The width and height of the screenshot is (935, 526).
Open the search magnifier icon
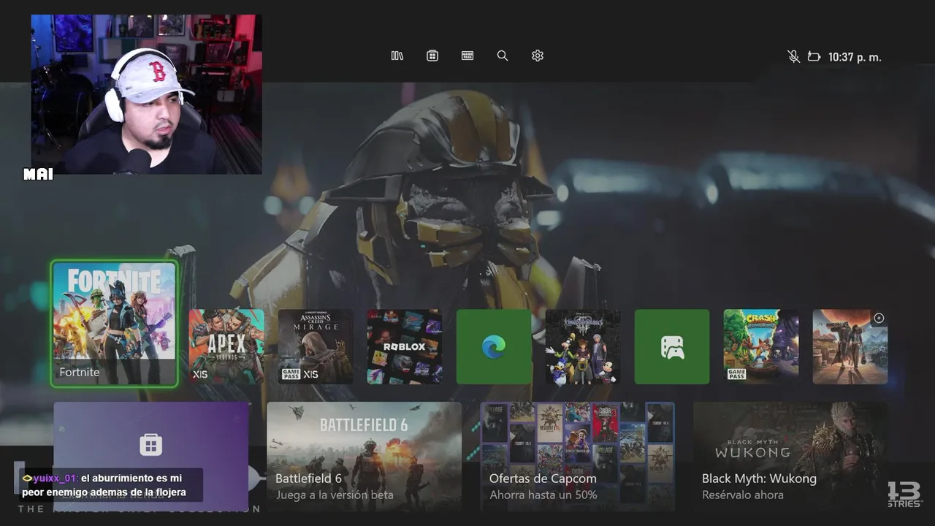tap(503, 56)
